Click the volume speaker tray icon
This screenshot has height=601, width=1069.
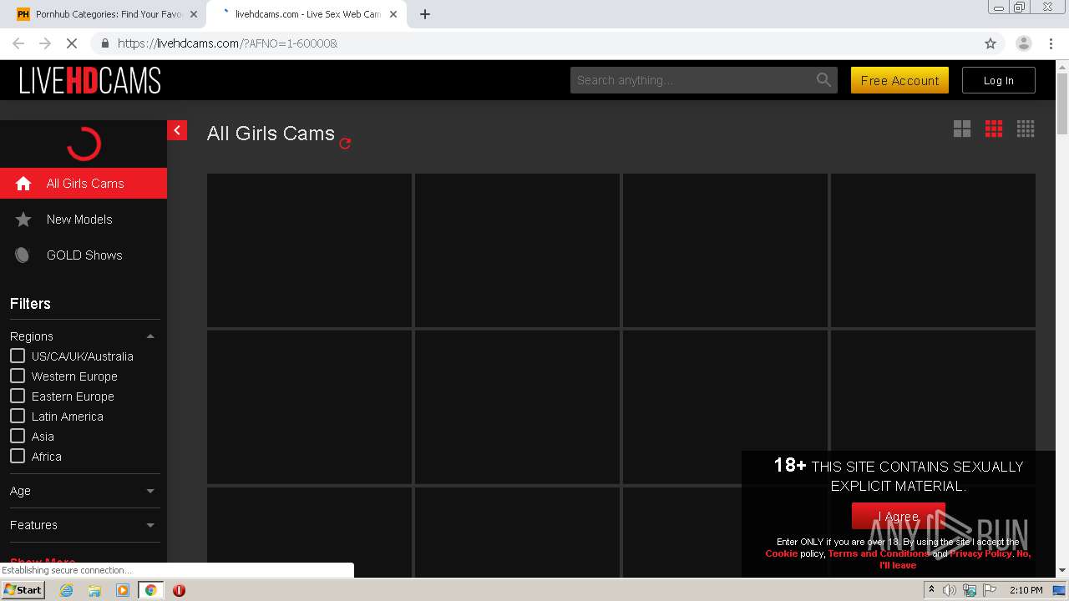[x=950, y=590]
